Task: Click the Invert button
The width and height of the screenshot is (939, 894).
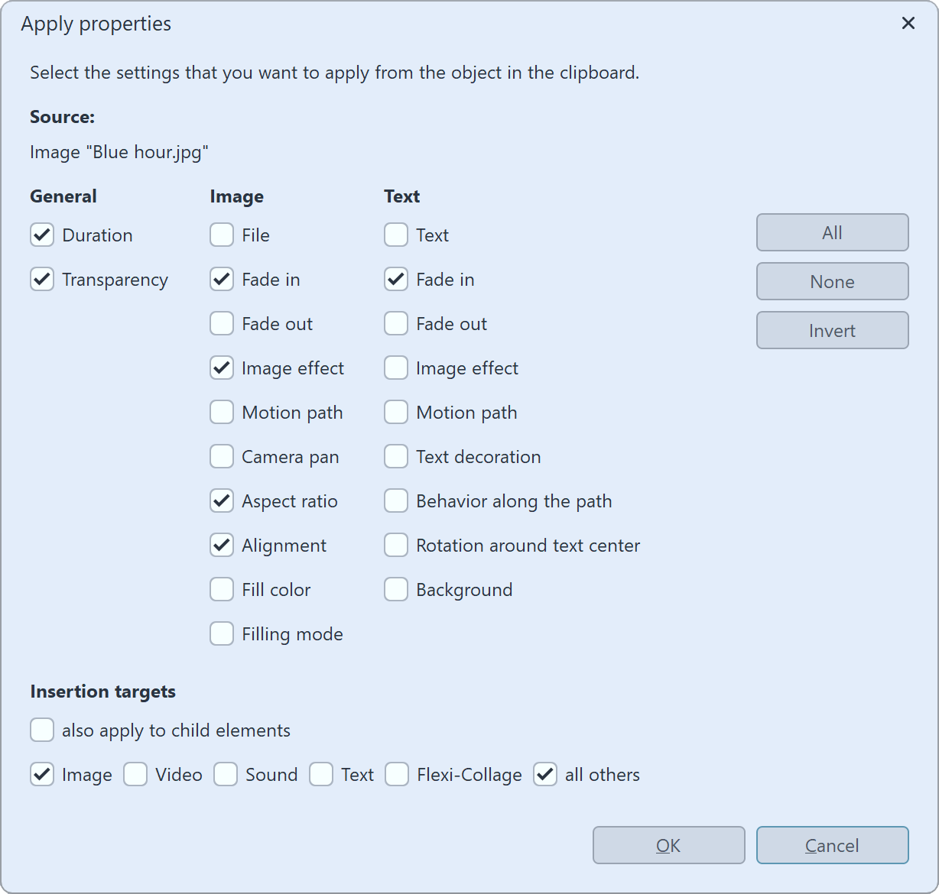Action: [832, 330]
